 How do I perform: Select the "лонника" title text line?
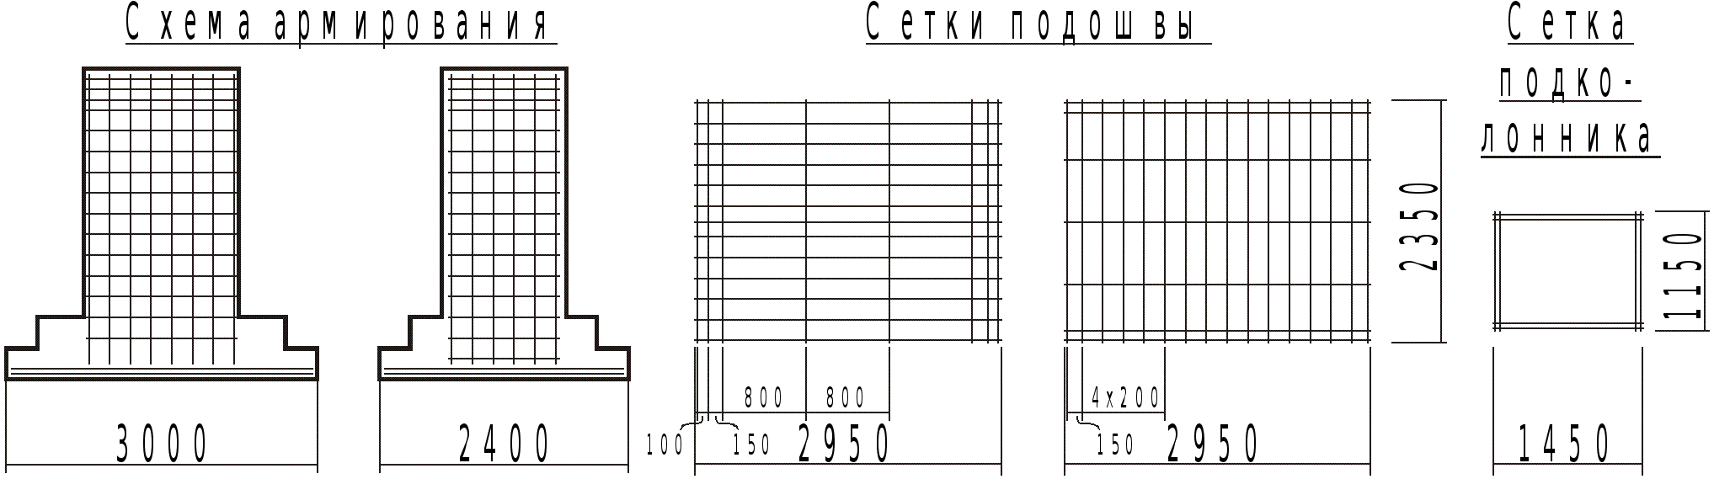[1567, 138]
